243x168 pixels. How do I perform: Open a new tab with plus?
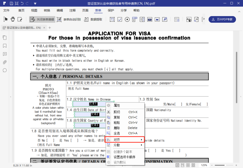point(50,28)
